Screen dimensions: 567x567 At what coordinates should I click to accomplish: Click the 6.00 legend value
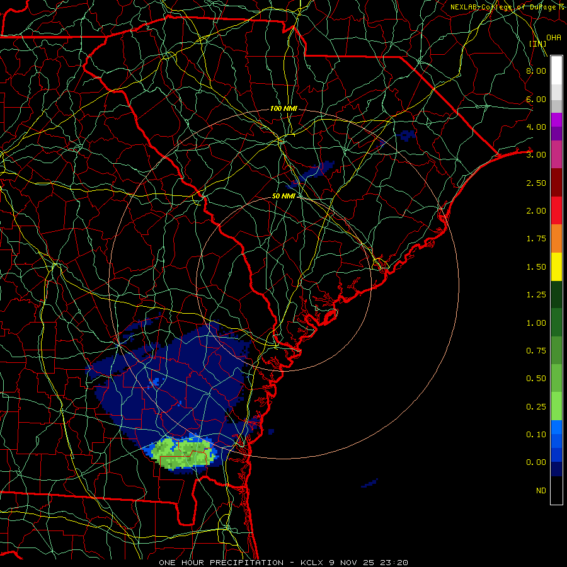[536, 99]
